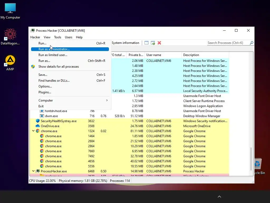
Task: Click the 81.11 MB private bytes cell
Action: tap(137, 131)
